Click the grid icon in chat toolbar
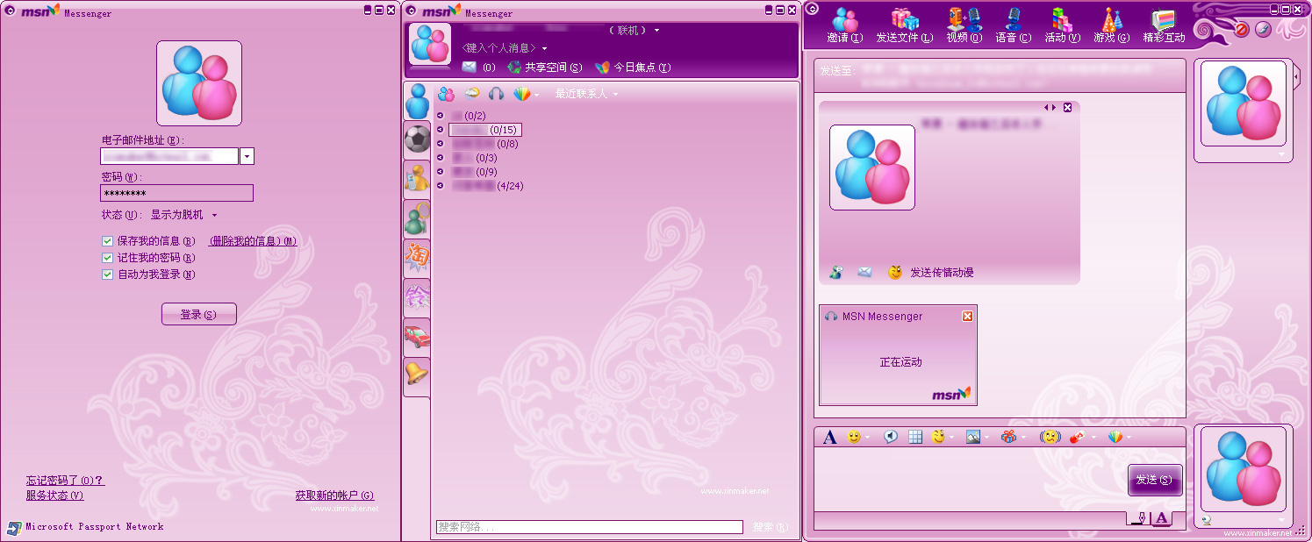 pos(915,437)
